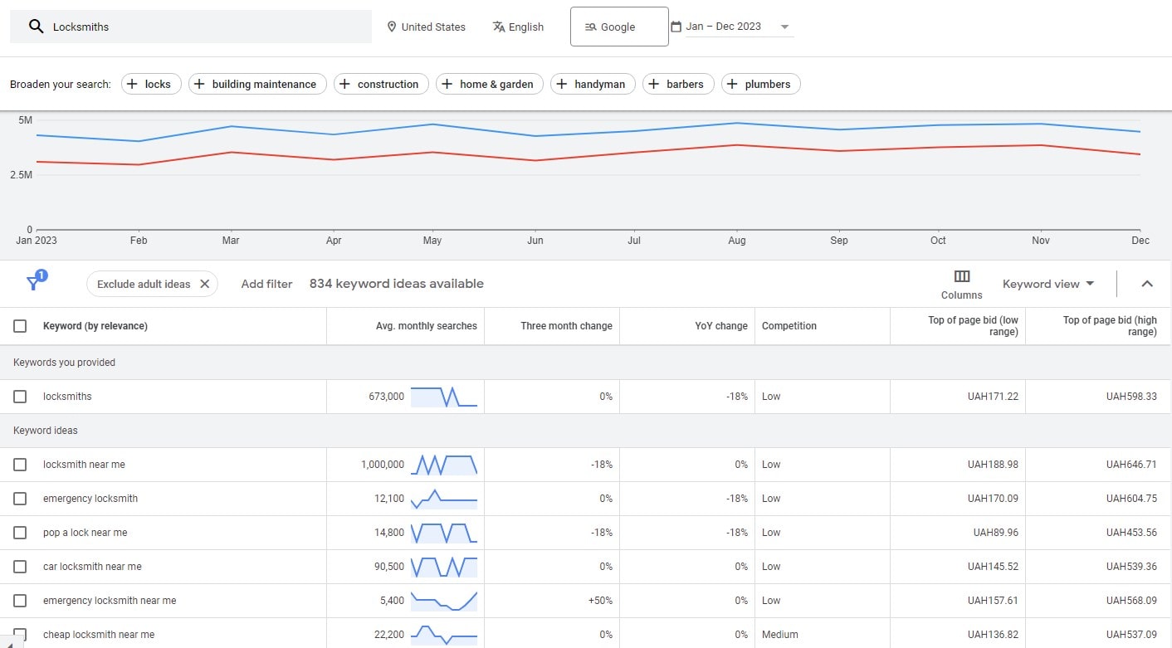Image resolution: width=1172 pixels, height=648 pixels.
Task: Select the UAH646.71 bid value
Action: pyautogui.click(x=1131, y=465)
